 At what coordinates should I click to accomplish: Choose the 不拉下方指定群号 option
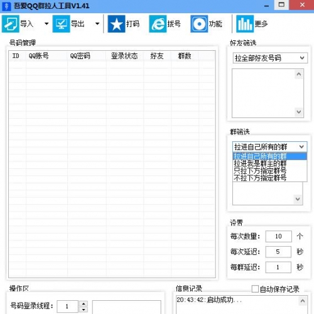pos(260,178)
